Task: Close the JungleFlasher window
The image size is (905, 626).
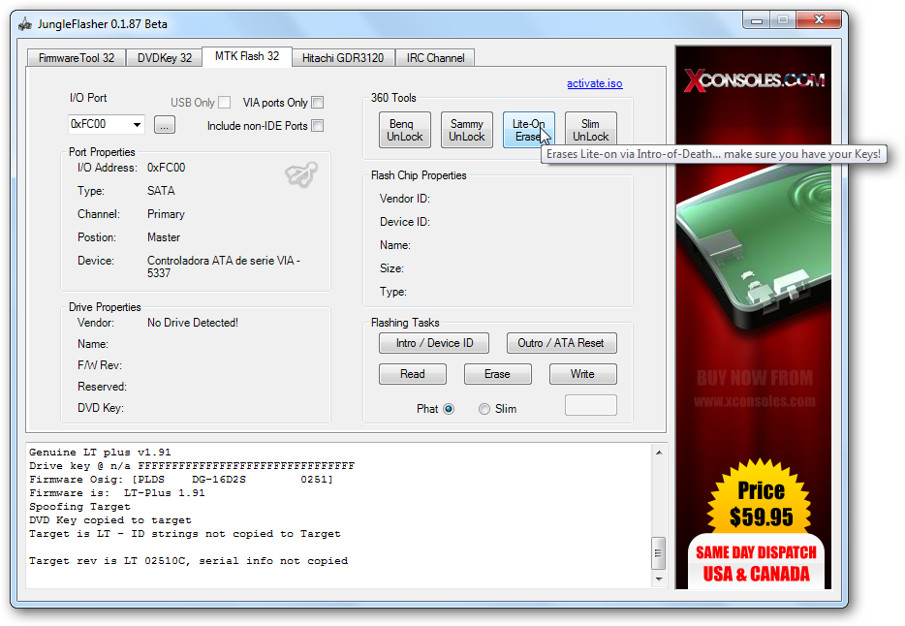Action: point(819,20)
